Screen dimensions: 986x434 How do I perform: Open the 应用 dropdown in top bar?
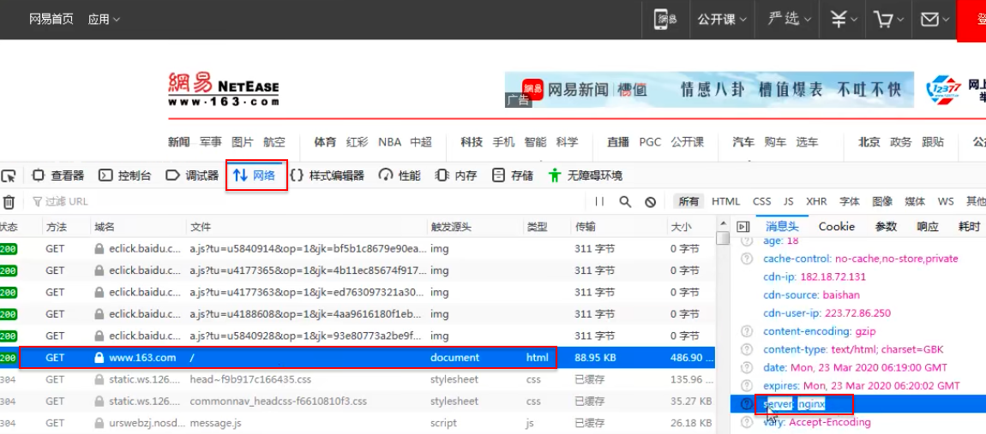[x=104, y=20]
